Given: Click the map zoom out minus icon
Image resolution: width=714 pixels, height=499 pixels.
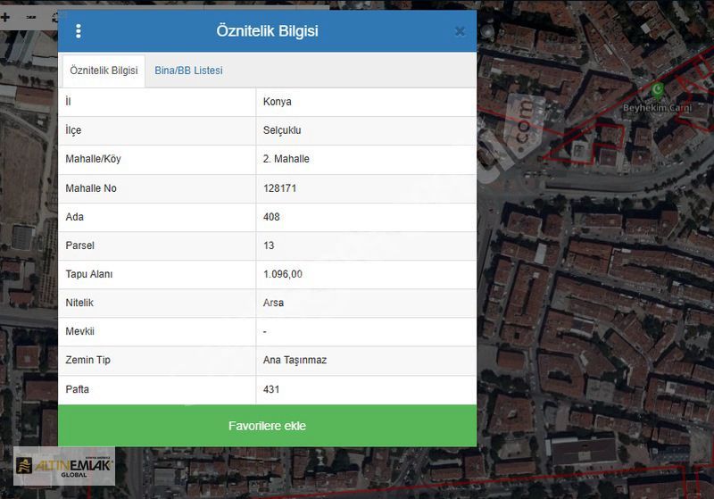Looking at the screenshot, I should (31, 16).
